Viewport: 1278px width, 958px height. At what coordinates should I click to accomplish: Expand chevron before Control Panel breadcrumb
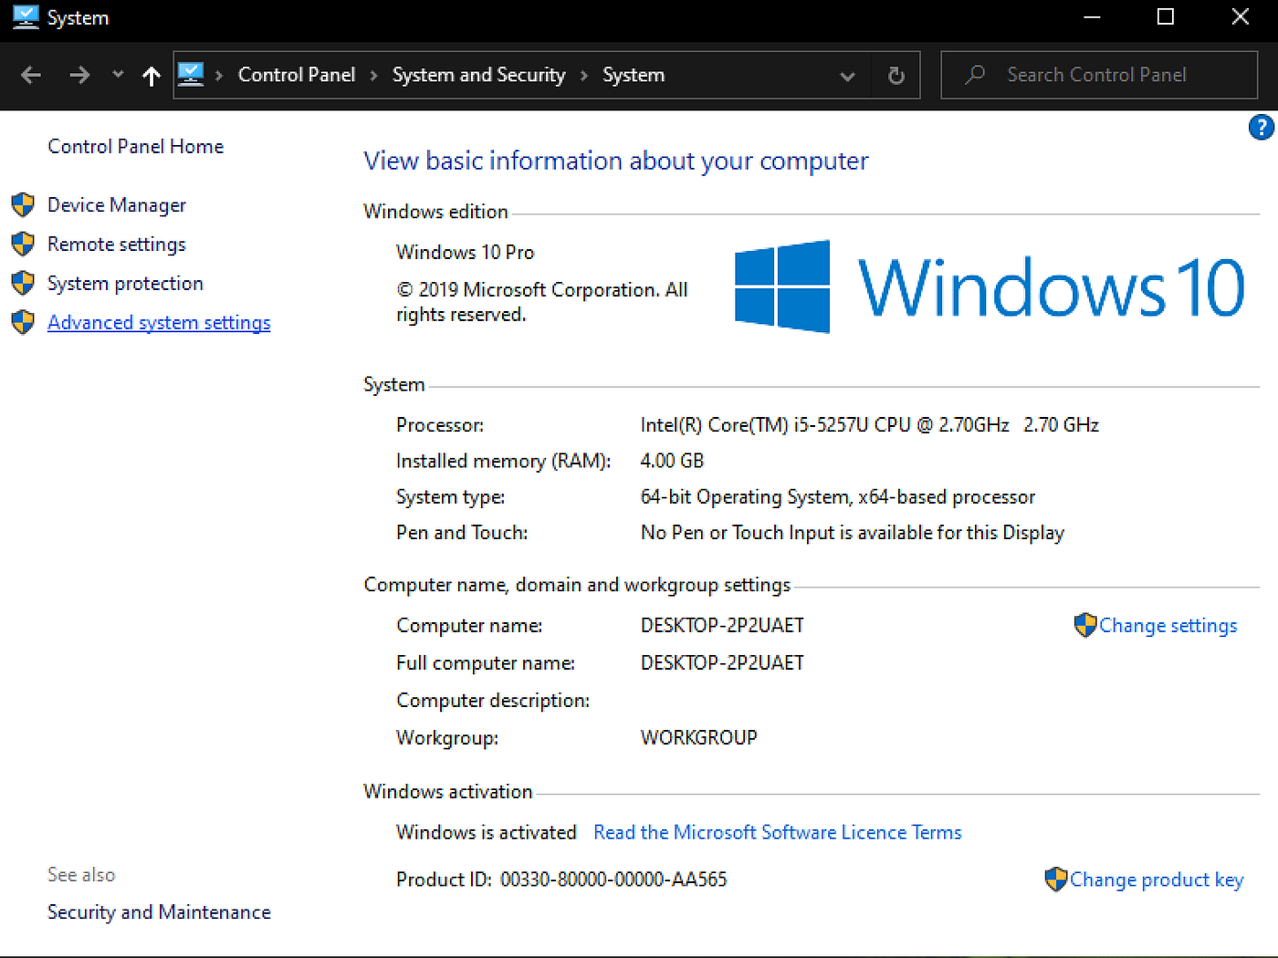219,76
